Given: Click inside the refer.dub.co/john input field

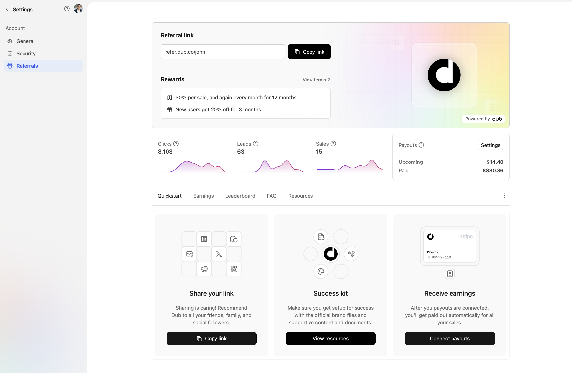Looking at the screenshot, I should (x=222, y=52).
